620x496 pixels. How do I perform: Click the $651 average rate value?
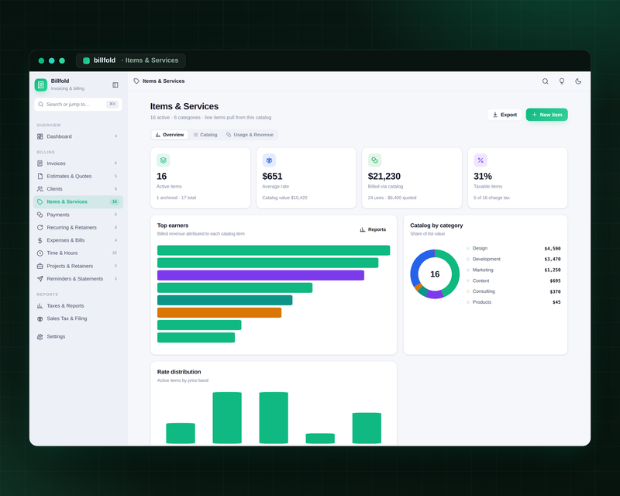point(272,177)
